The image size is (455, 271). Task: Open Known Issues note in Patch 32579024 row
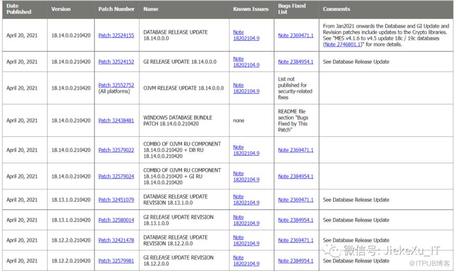tap(246, 176)
